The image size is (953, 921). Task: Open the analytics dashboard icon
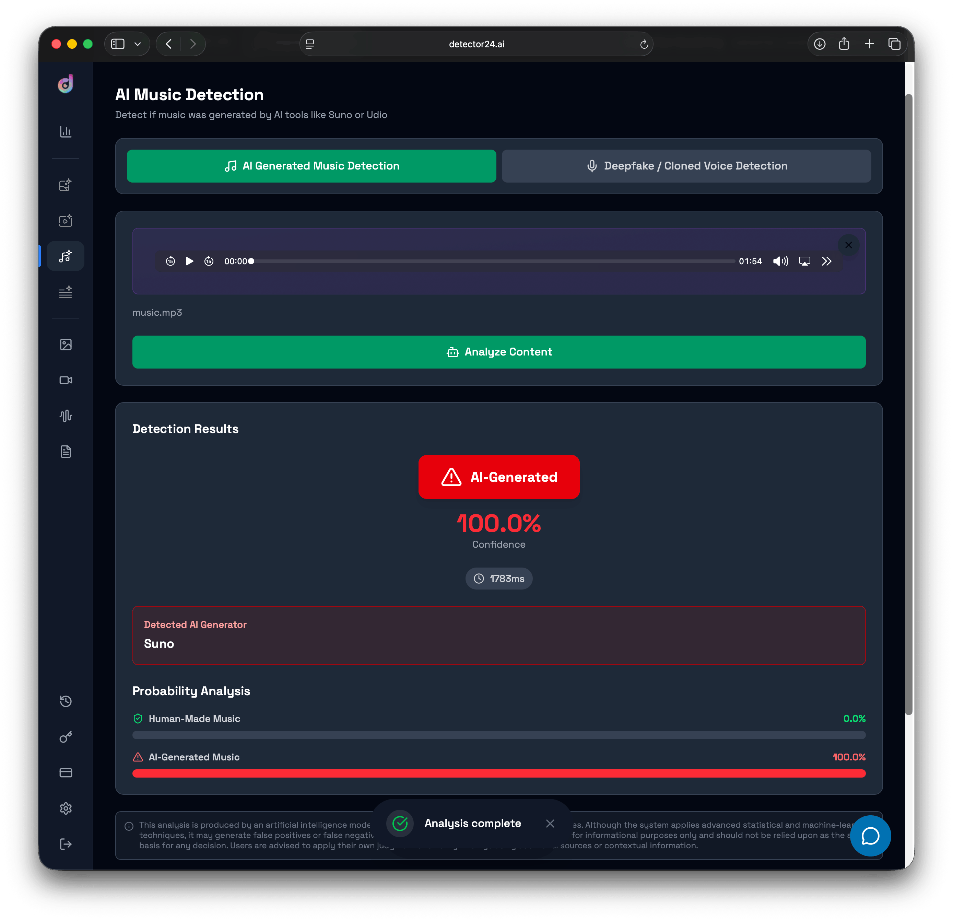point(66,132)
